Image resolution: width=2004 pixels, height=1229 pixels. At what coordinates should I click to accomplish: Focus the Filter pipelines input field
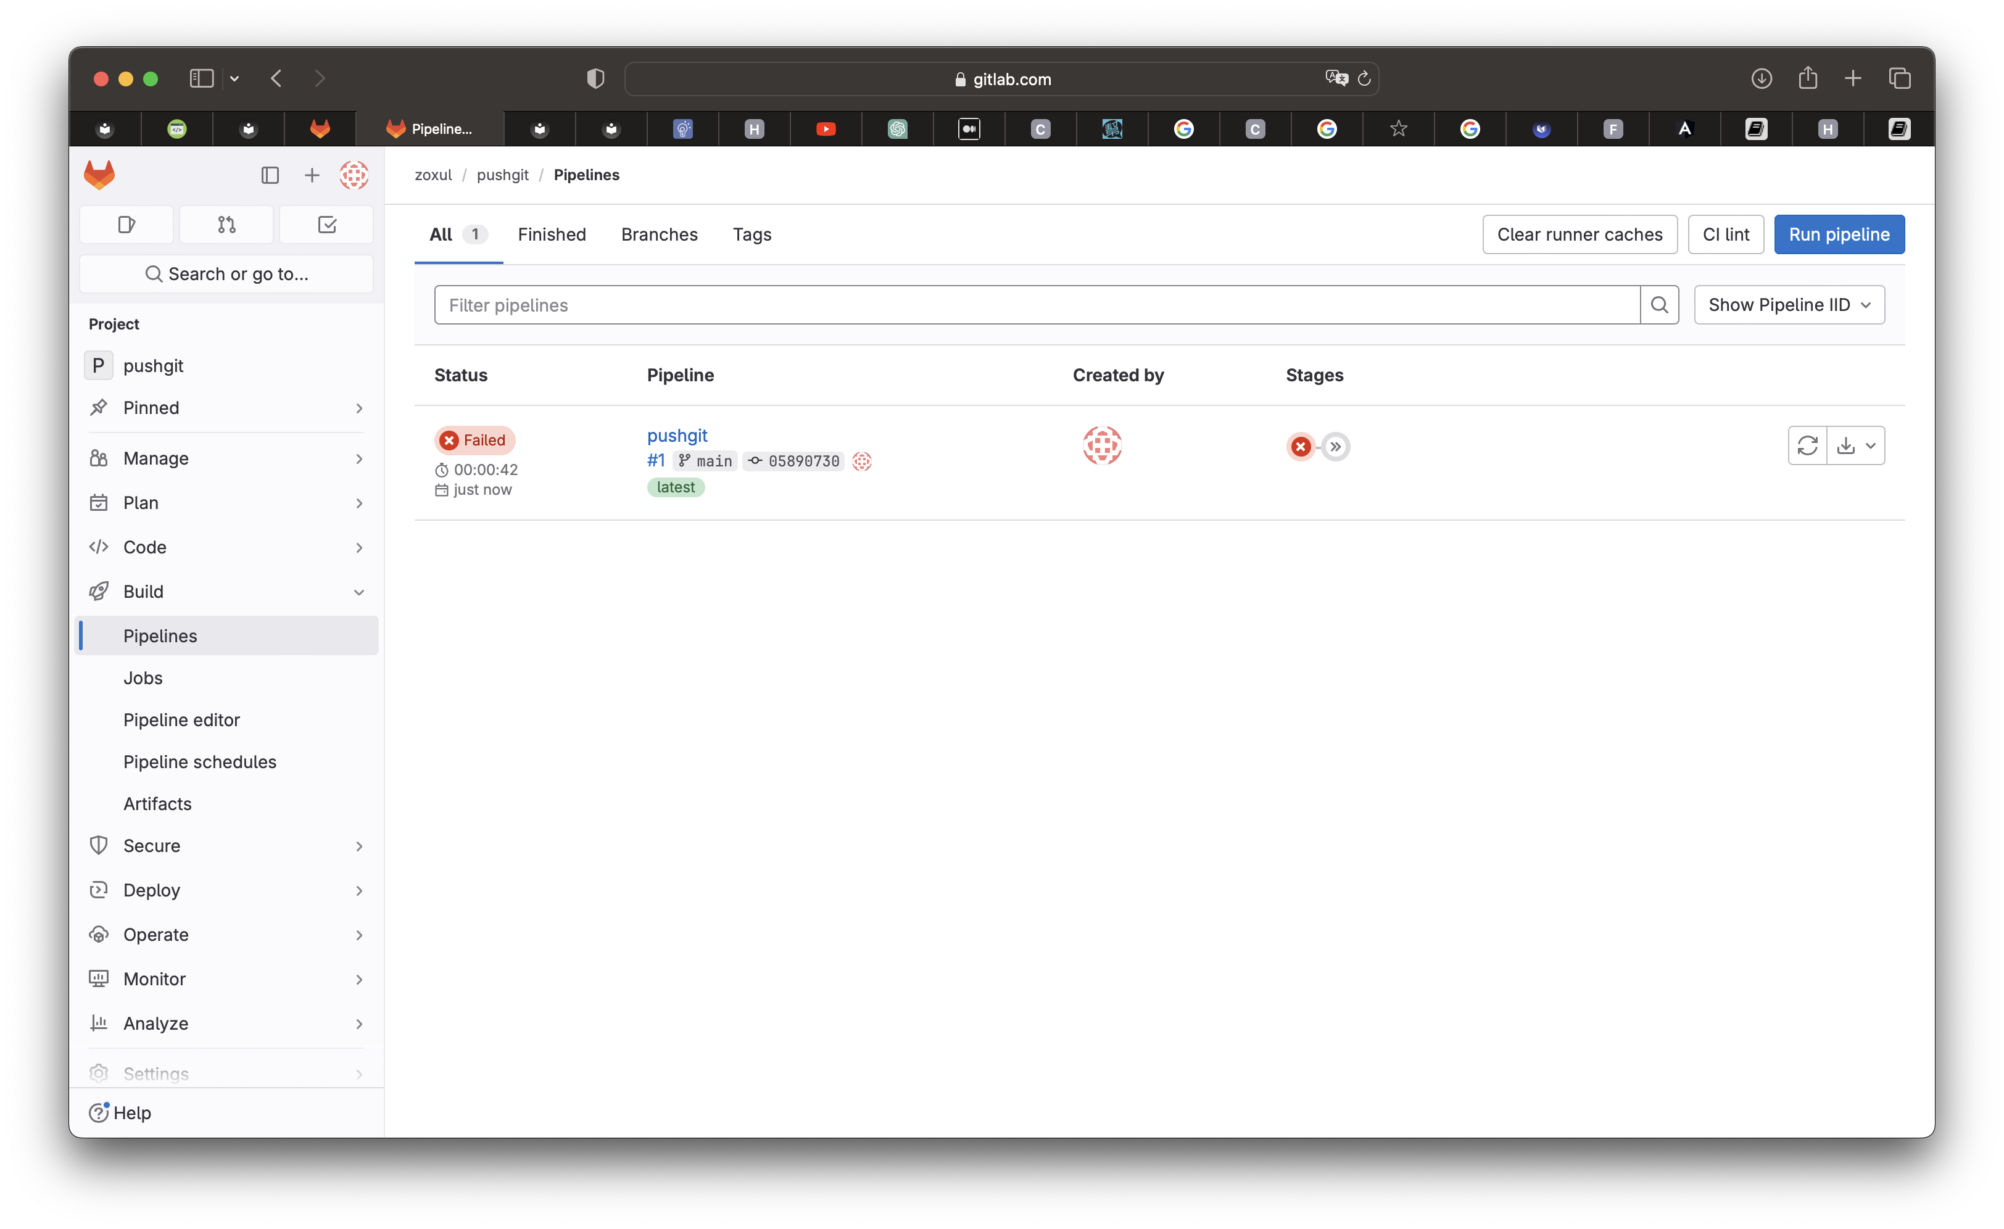pos(1036,305)
